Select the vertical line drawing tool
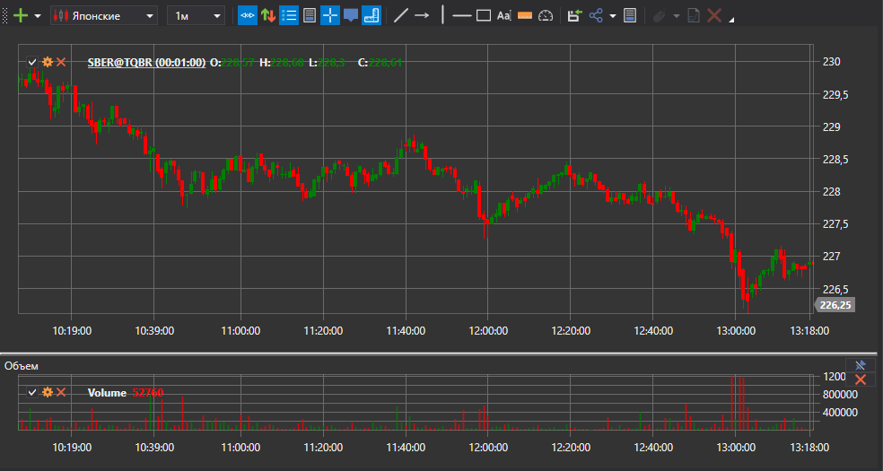The height and width of the screenshot is (471, 883). 442,15
